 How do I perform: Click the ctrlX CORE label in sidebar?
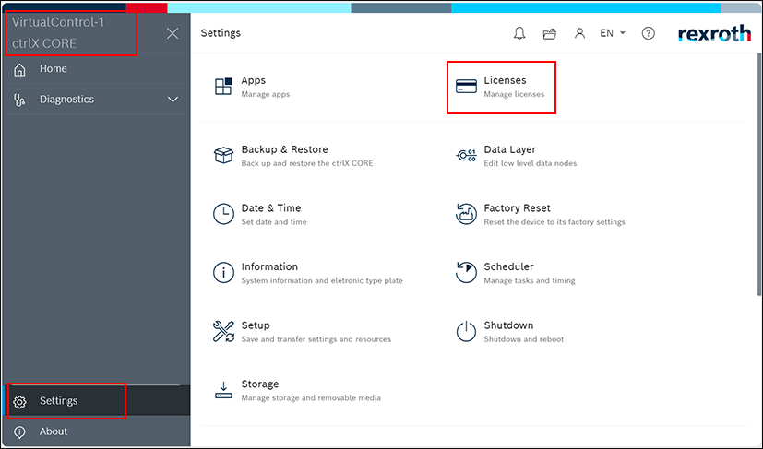click(x=44, y=43)
